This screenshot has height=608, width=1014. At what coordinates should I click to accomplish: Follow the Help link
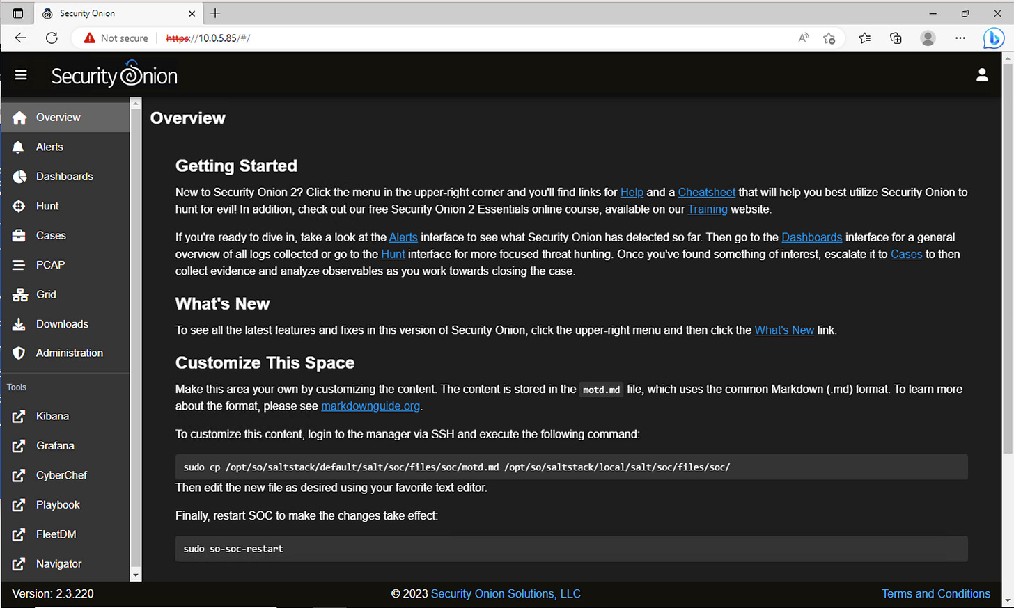(632, 193)
